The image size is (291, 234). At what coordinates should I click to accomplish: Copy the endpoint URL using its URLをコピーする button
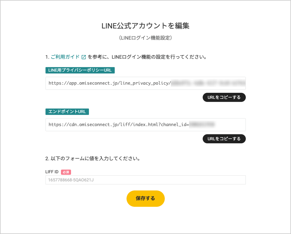[224, 139]
